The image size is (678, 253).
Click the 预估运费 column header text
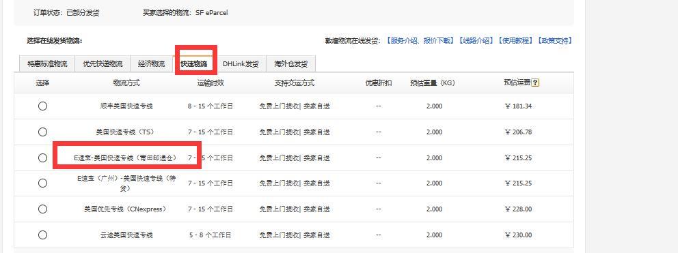tap(517, 83)
